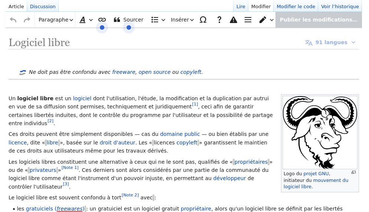369x212 pixels.
Task: Expand the arrow beside the pencil icon
Action: [x=272, y=20]
